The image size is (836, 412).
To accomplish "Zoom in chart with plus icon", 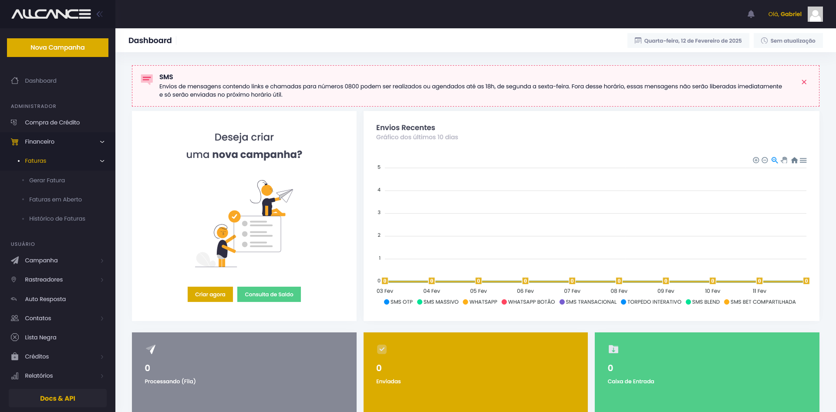I will 756,160.
